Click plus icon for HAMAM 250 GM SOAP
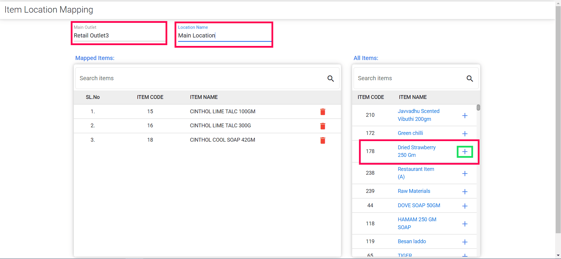561x259 pixels. (465, 224)
